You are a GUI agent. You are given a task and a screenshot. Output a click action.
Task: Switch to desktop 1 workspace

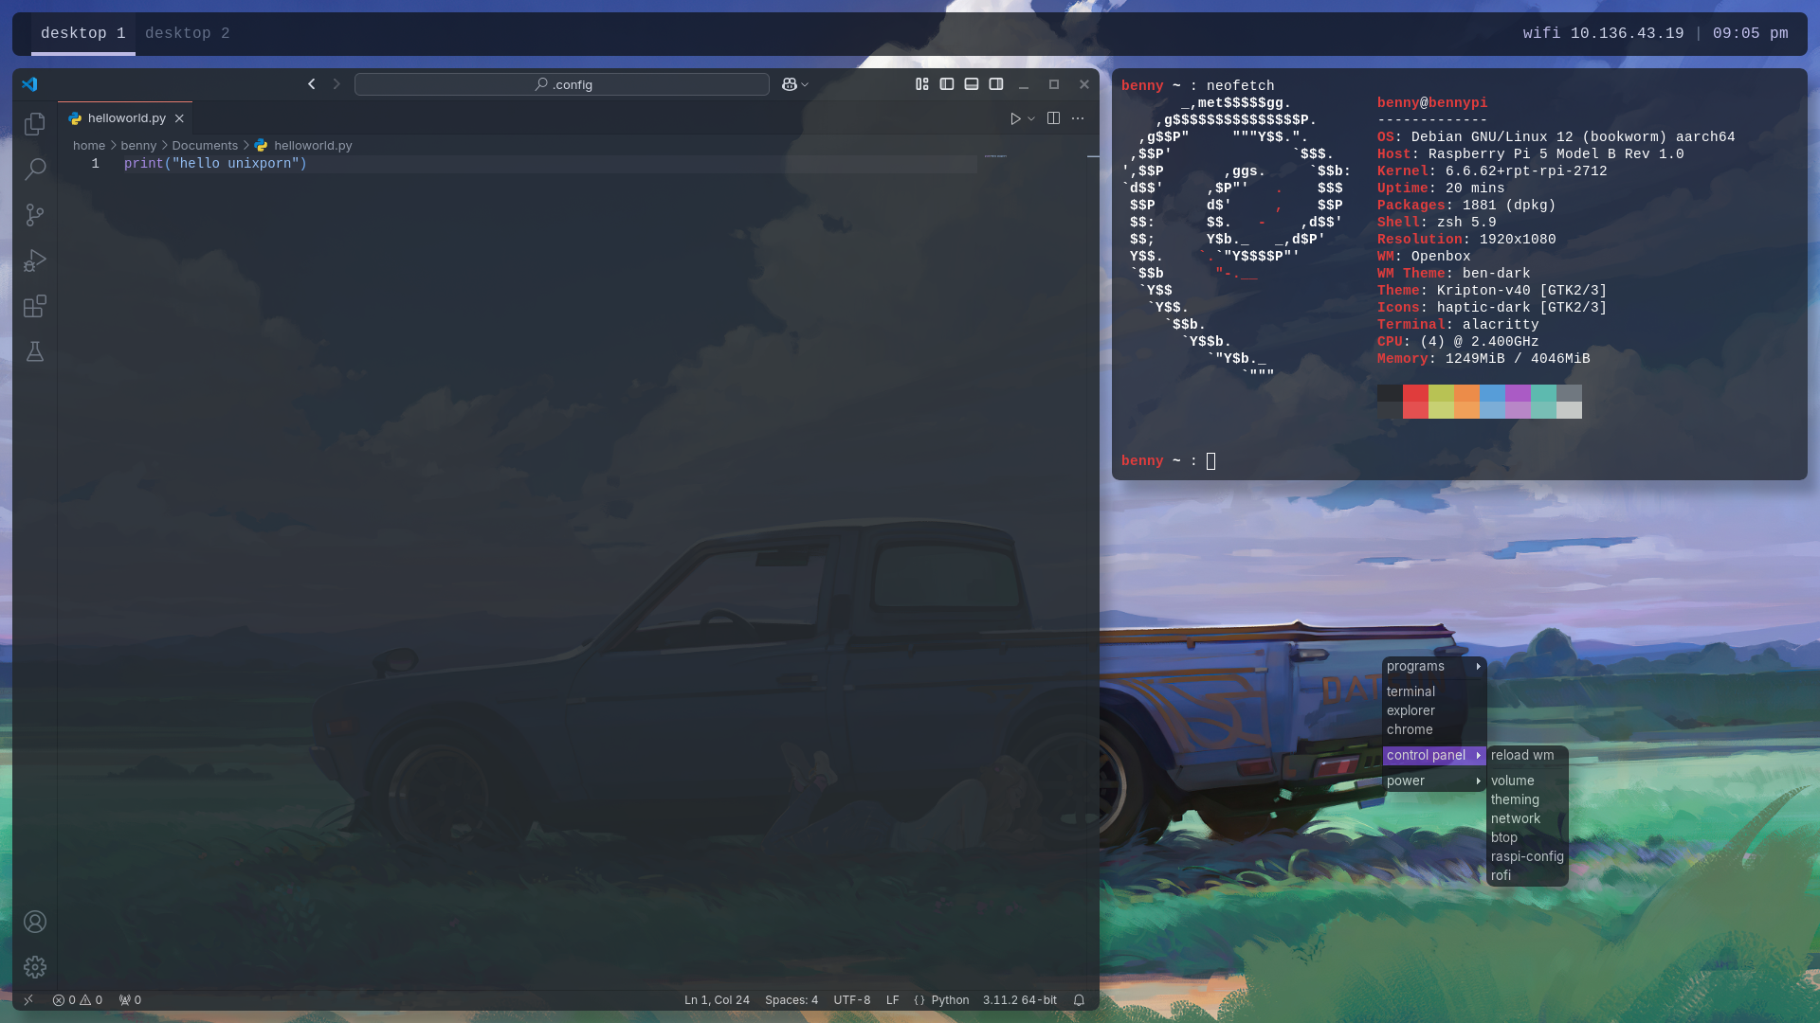coord(83,33)
